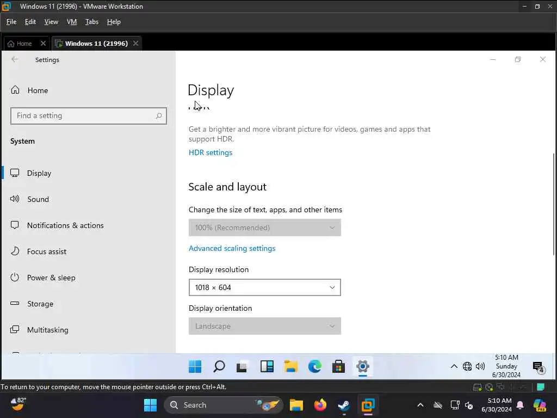
Task: Click the VMware status bar hard disk icon
Action: point(478,387)
